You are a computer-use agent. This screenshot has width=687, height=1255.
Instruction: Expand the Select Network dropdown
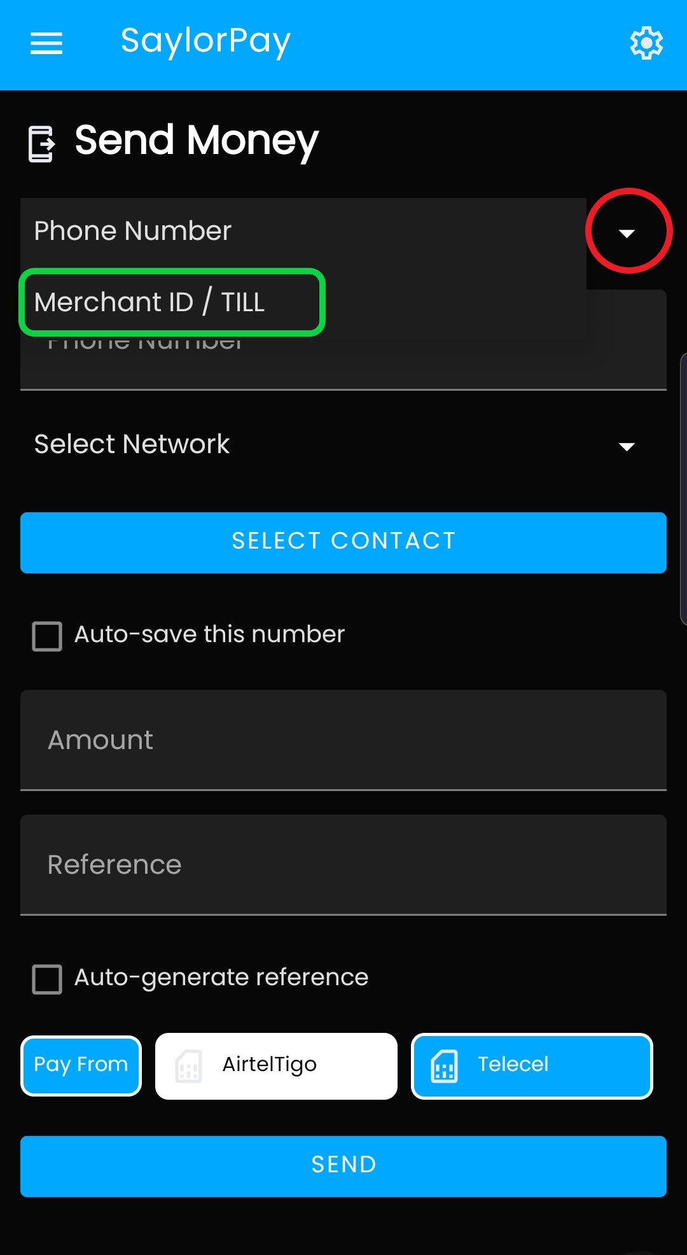(343, 444)
